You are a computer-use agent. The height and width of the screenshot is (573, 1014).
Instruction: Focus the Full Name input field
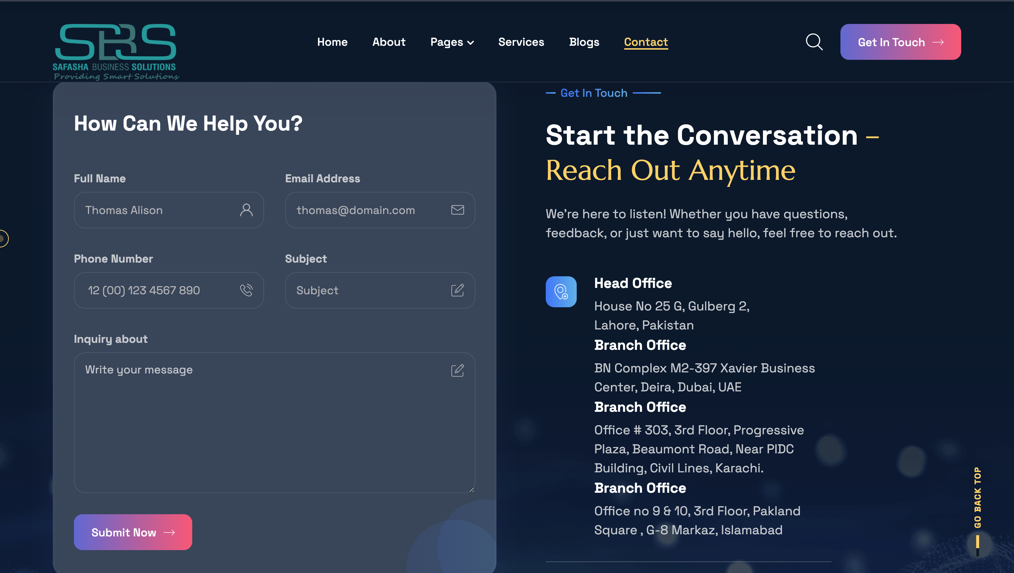click(169, 210)
